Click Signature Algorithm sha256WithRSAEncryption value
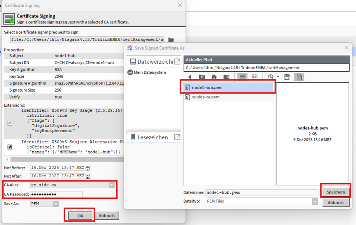Screen dimensions: 356x225 click(x=89, y=83)
